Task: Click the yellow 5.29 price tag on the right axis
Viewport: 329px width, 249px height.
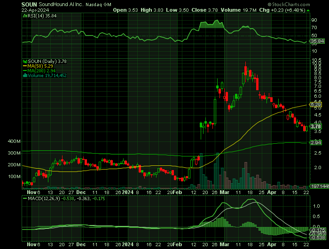Action: coord(315,104)
